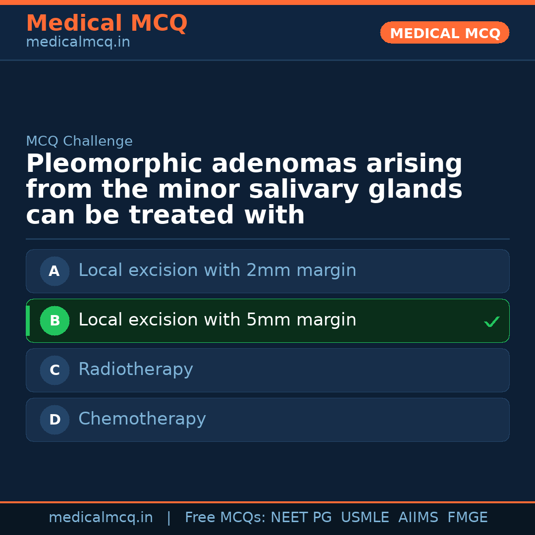Click the letter D circle icon

pos(54,420)
